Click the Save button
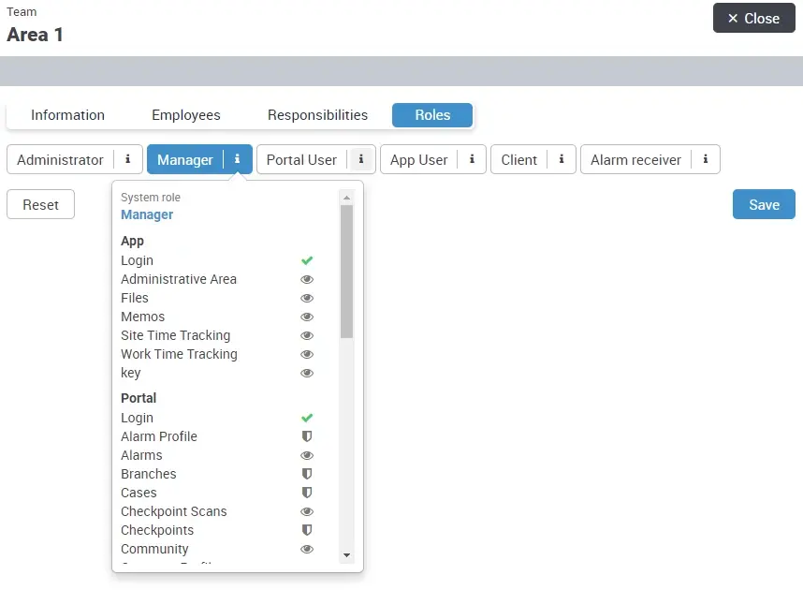803x590 pixels. pyautogui.click(x=764, y=204)
